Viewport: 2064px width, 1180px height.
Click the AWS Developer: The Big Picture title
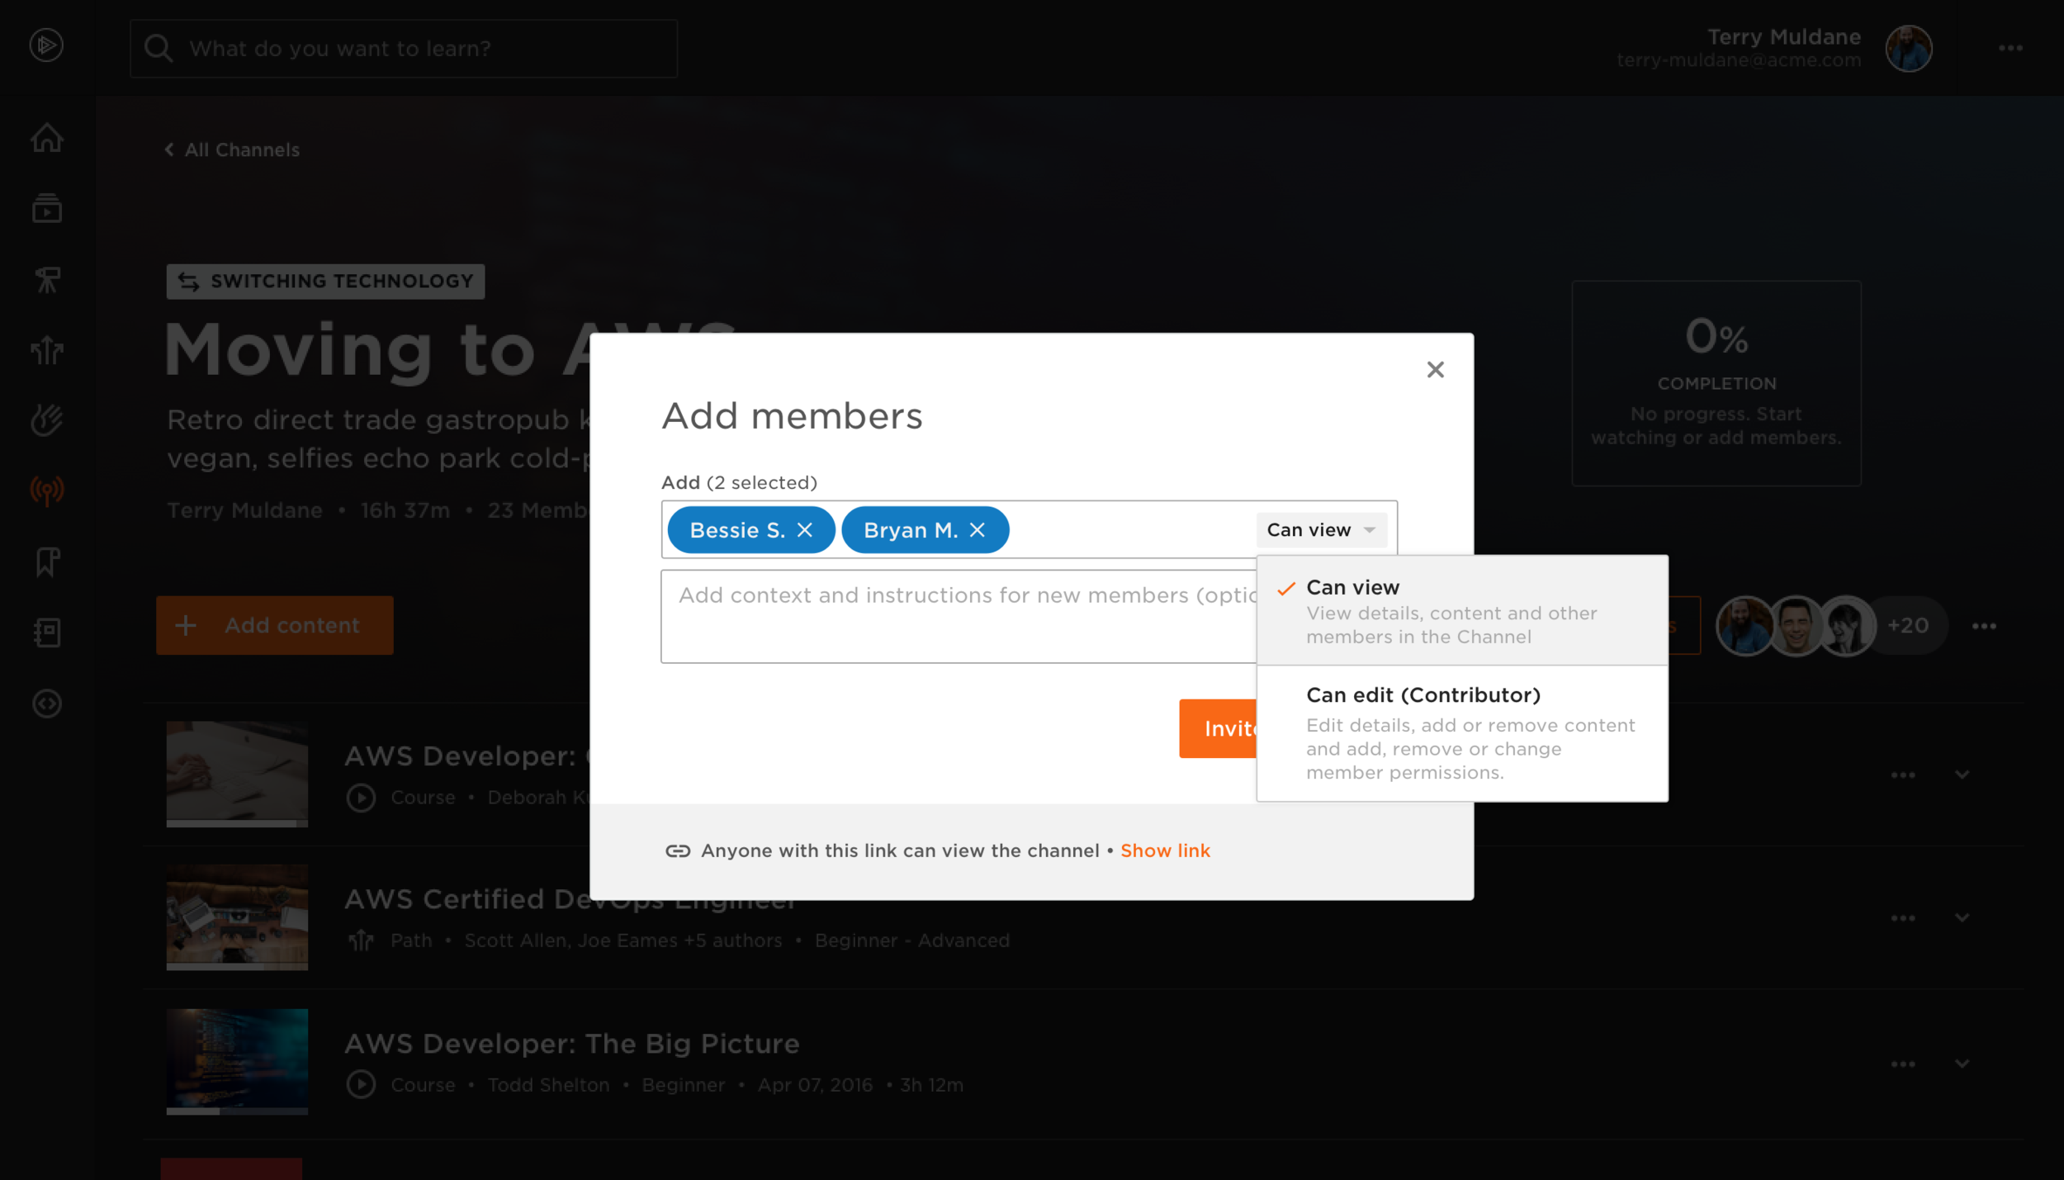click(x=571, y=1044)
